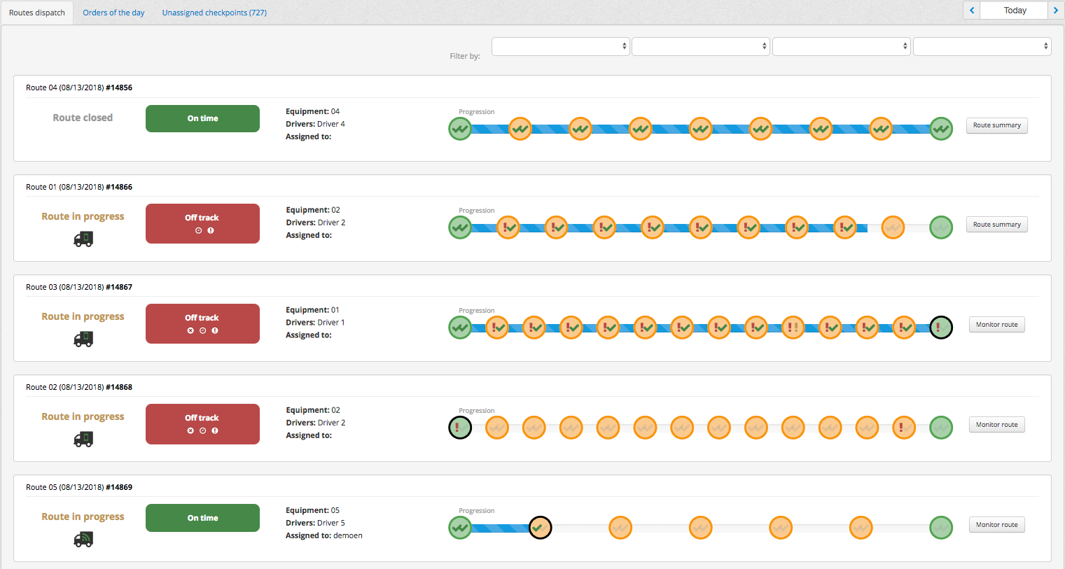Viewport: 1065px width, 569px height.
Task: Select Route 01 start green checkpoint
Action: pos(460,227)
